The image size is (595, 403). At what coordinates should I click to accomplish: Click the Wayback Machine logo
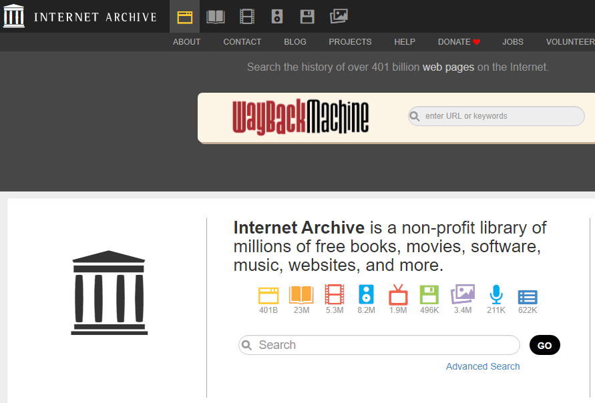(300, 117)
